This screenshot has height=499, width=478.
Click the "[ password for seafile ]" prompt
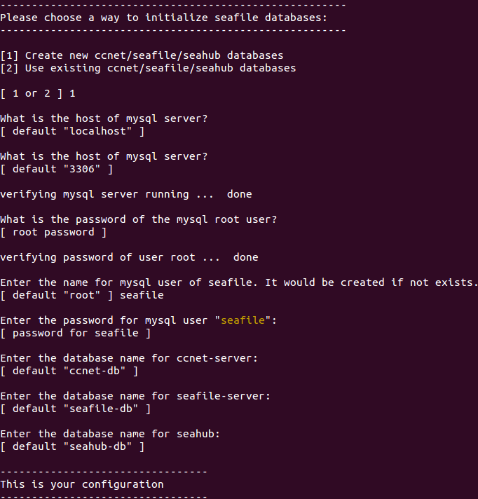pos(75,333)
